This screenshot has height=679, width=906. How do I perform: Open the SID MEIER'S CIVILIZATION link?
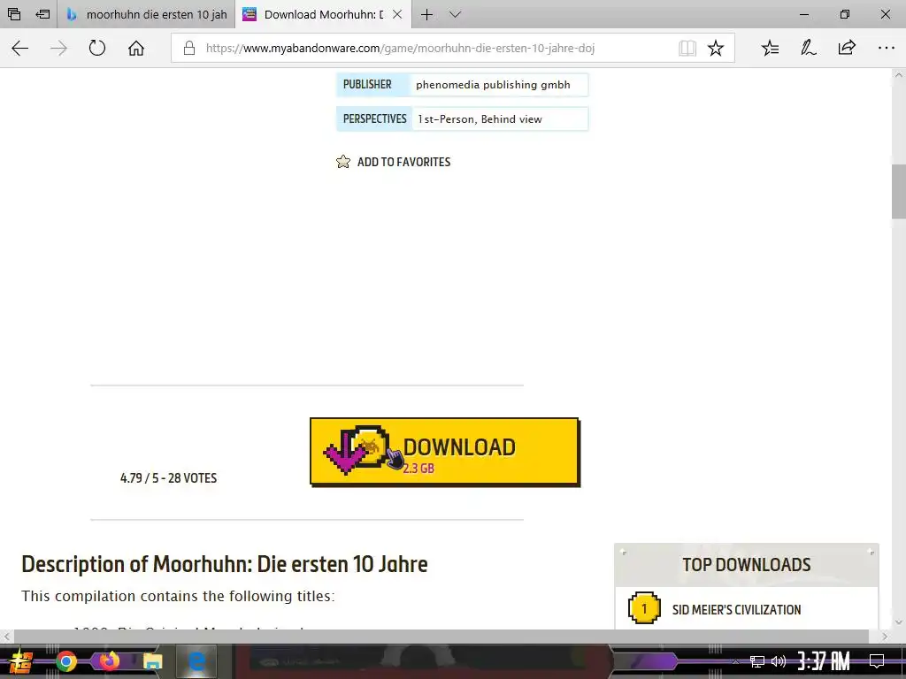[x=737, y=610]
